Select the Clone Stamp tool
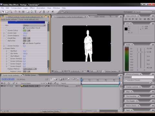Viewport: 155px width, 116px height. (44, 12)
